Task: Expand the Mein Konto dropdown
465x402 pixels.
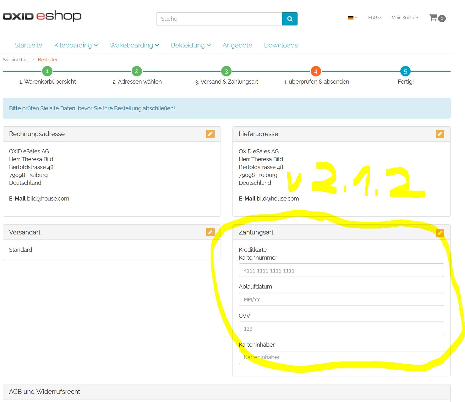Action: click(404, 18)
